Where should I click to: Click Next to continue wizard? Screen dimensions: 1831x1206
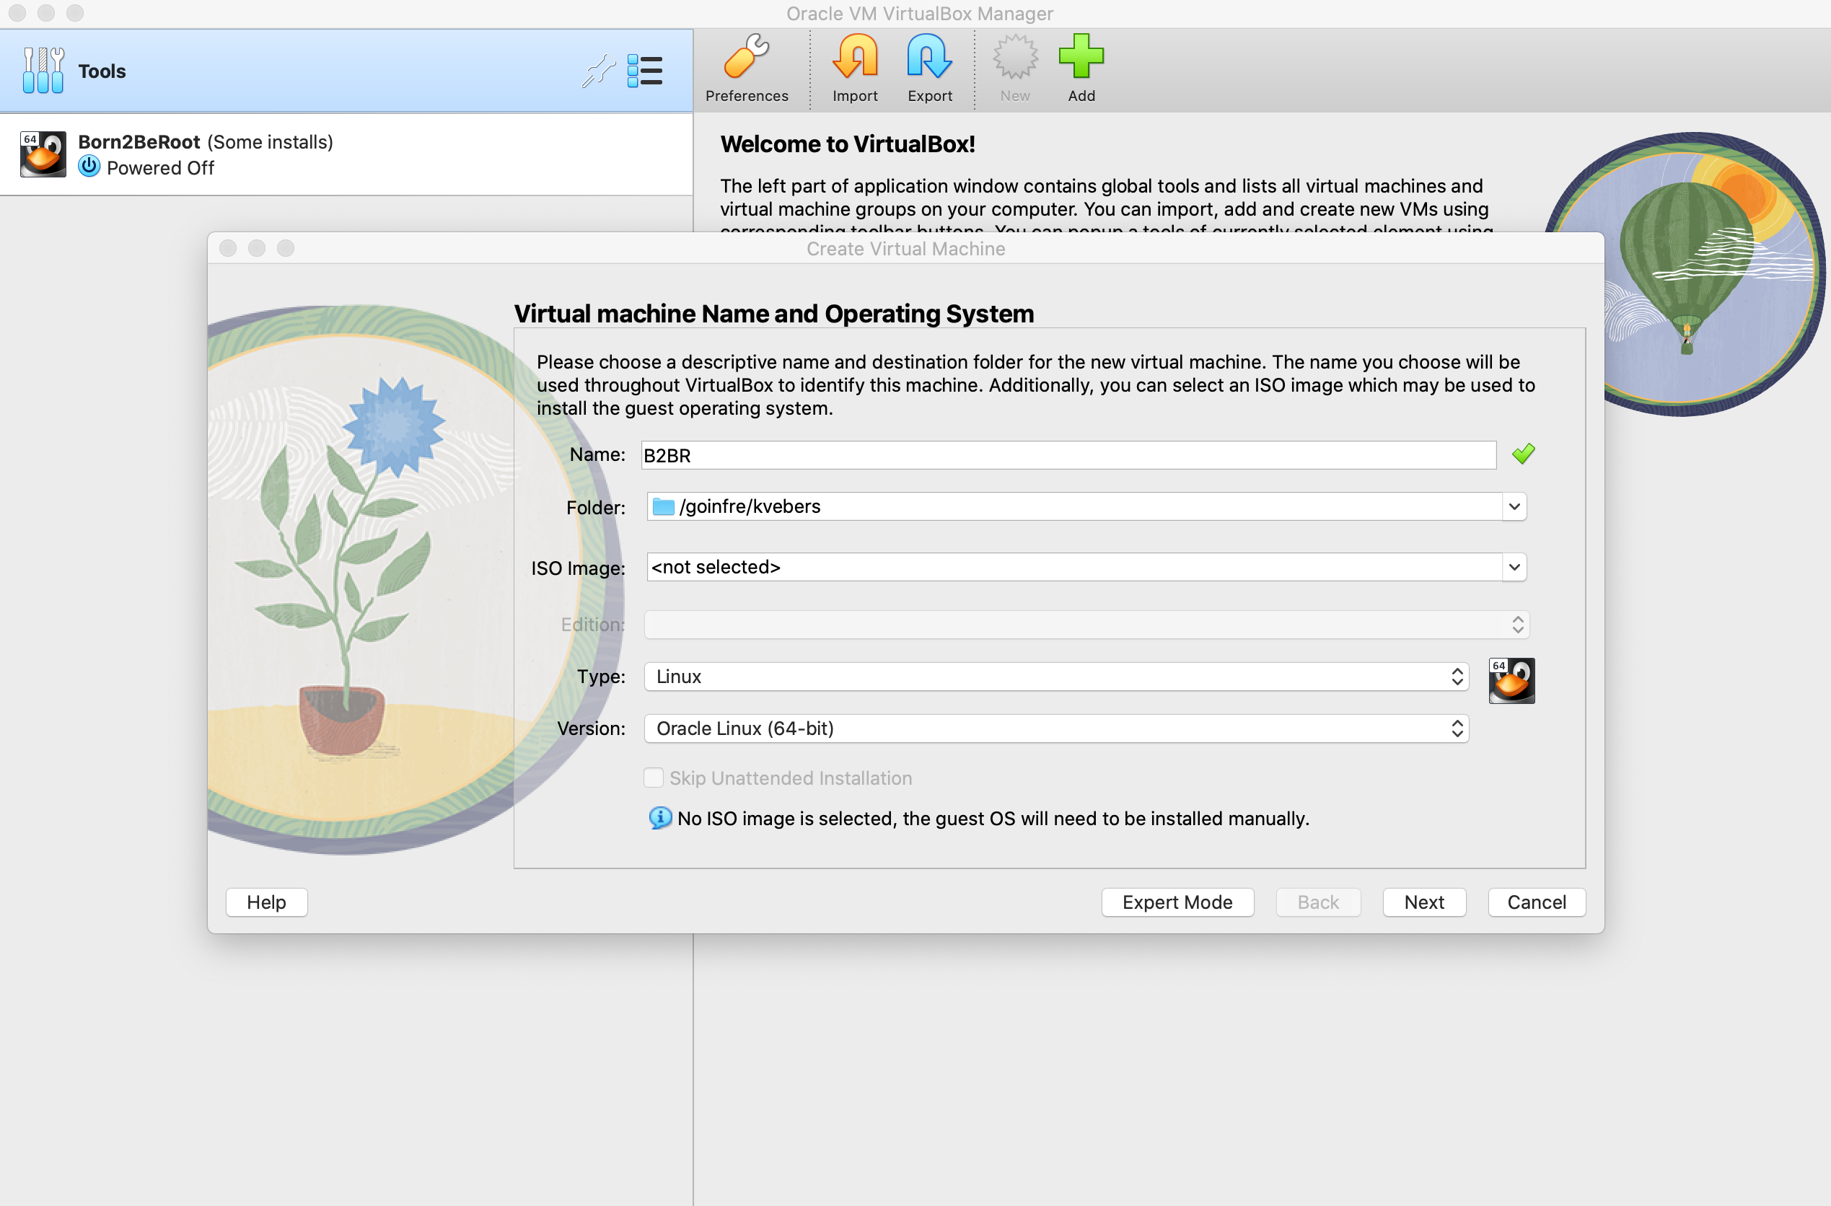pyautogui.click(x=1424, y=902)
